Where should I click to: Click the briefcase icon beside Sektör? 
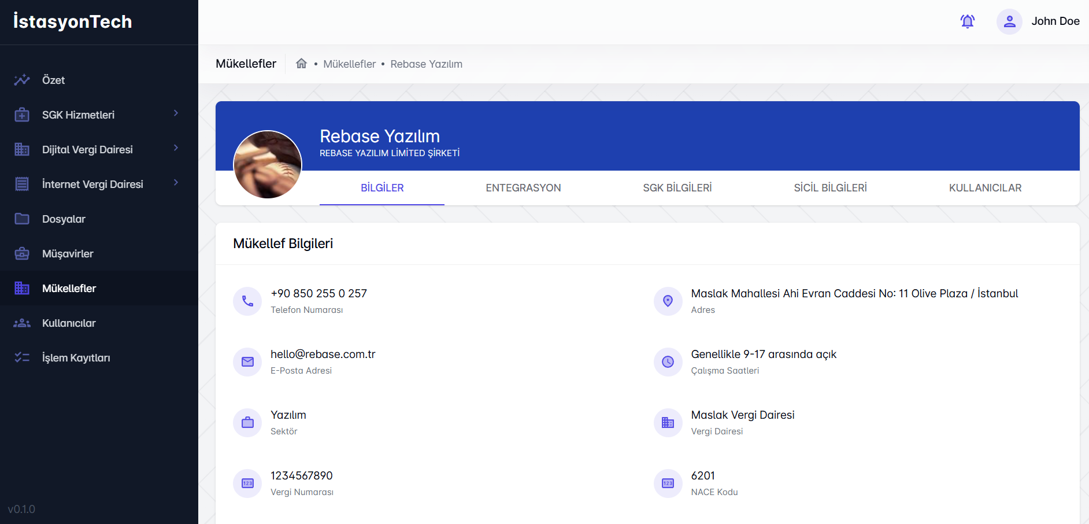tap(247, 423)
